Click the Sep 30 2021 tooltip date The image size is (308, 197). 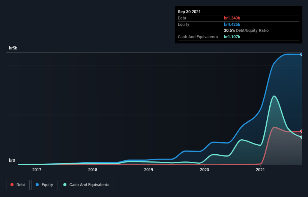coord(189,12)
